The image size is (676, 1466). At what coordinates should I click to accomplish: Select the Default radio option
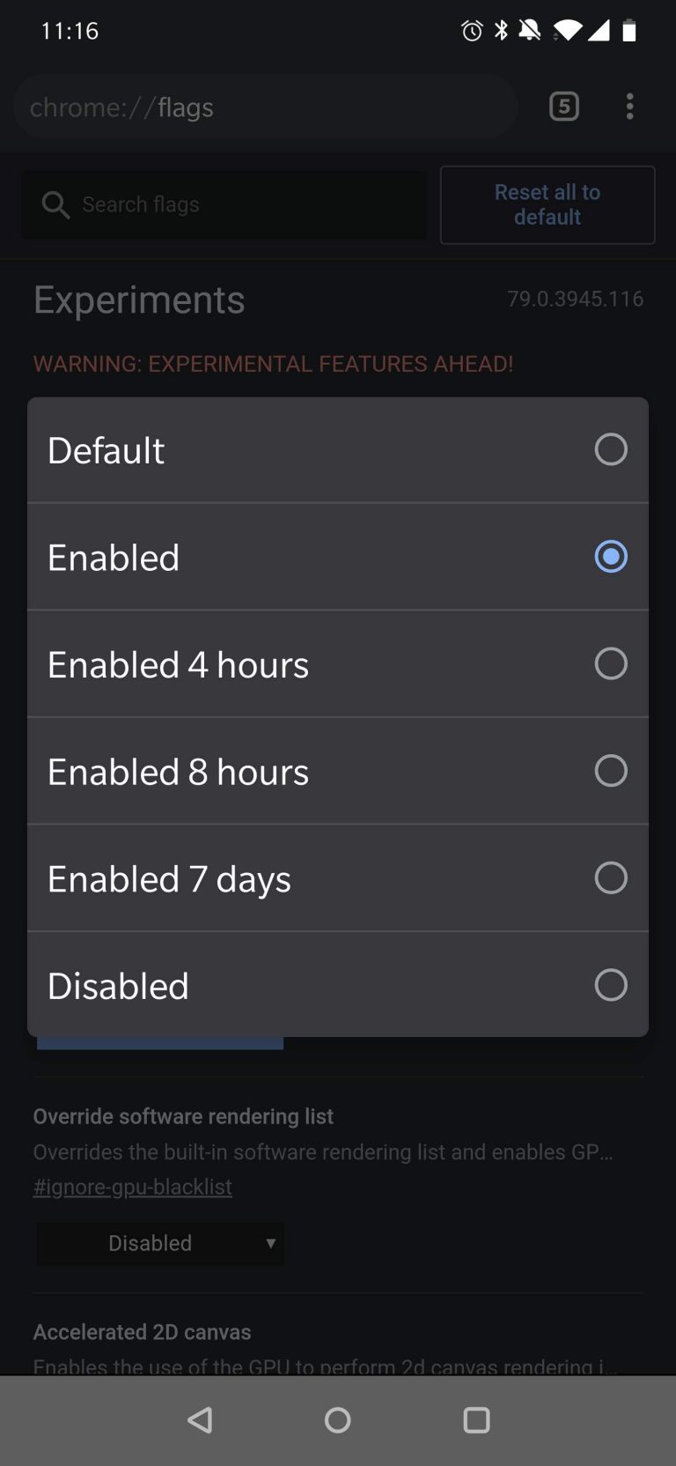pyautogui.click(x=338, y=450)
